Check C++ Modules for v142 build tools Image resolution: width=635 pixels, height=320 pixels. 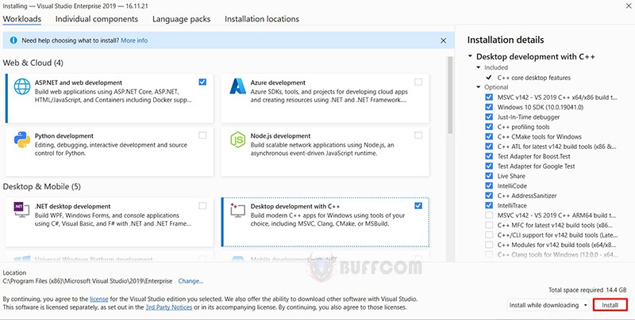489,245
